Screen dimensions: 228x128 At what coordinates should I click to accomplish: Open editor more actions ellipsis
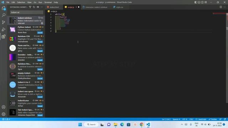click(x=225, y=7)
